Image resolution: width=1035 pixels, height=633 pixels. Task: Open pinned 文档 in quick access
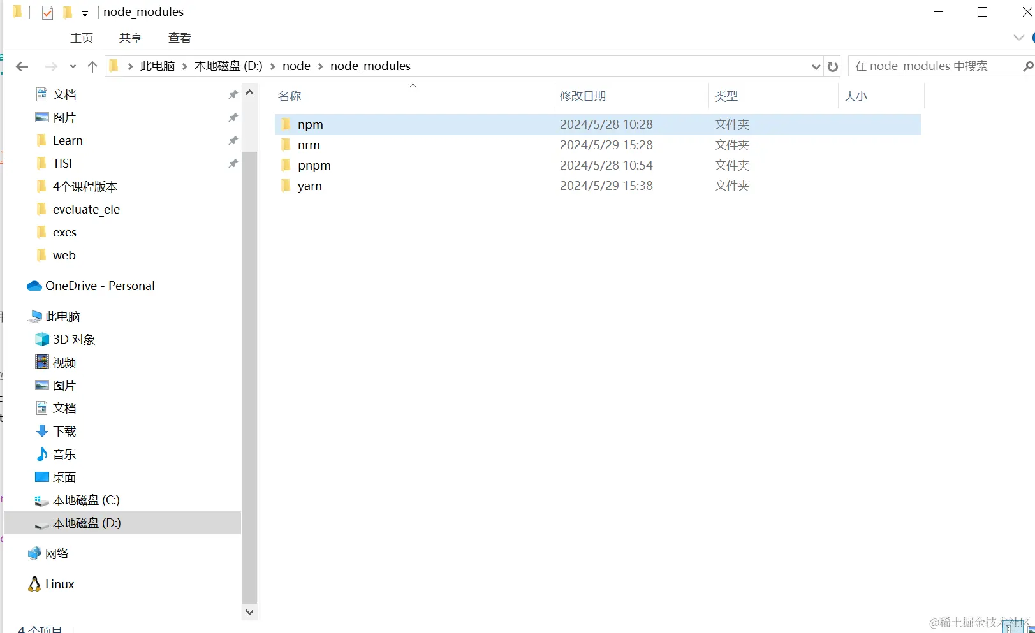coord(64,94)
